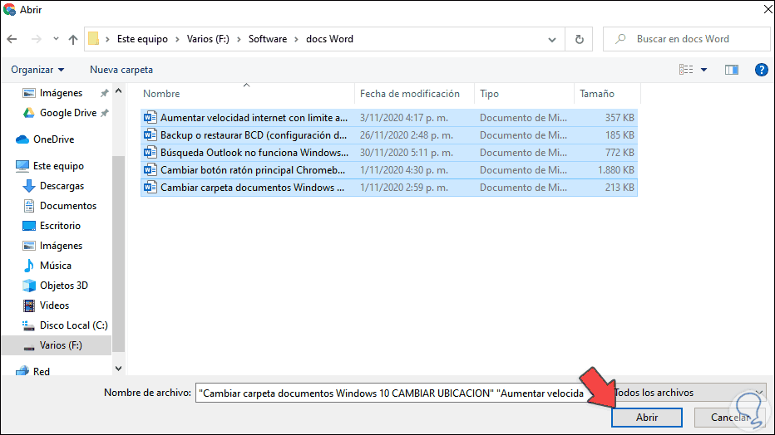This screenshot has width=775, height=435.
Task: Click the Cancelar button
Action: [x=729, y=418]
